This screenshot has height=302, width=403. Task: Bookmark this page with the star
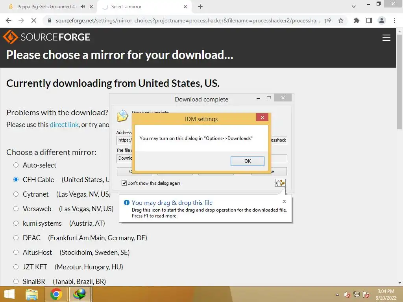click(341, 20)
